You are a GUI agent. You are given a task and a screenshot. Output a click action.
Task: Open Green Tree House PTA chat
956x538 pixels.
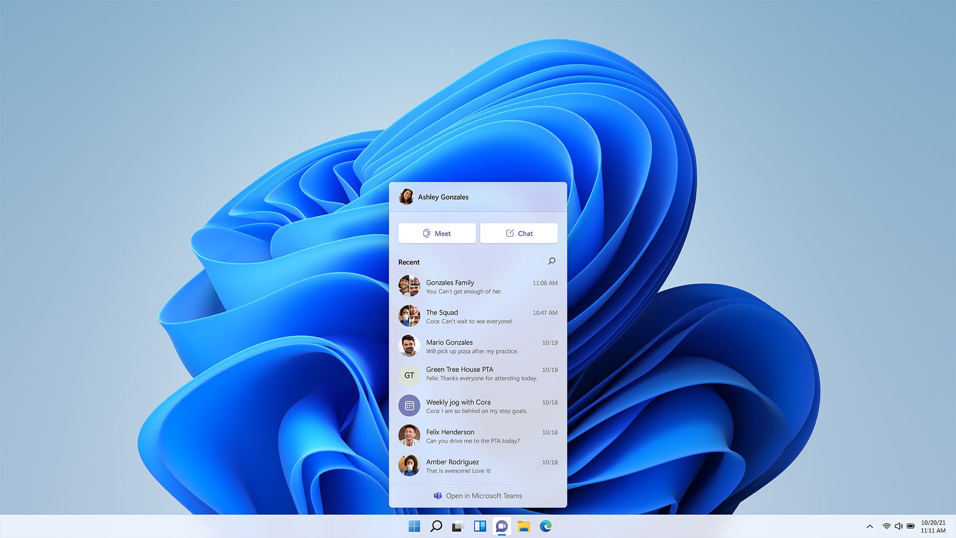[478, 375]
